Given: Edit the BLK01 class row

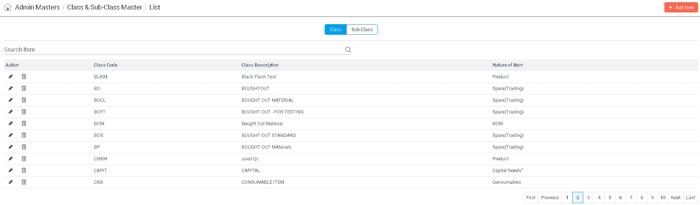Looking at the screenshot, I should pyautogui.click(x=11, y=77).
